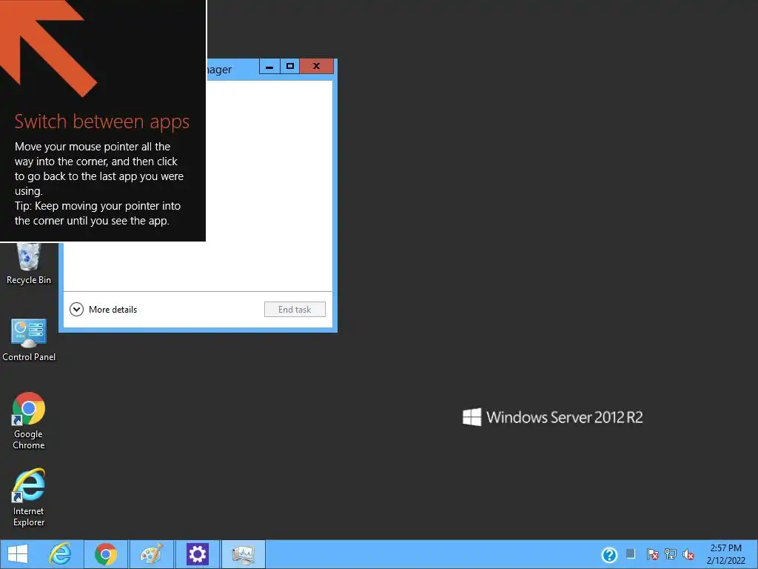Expand More details in Task Manager
This screenshot has height=569, width=758.
click(103, 309)
